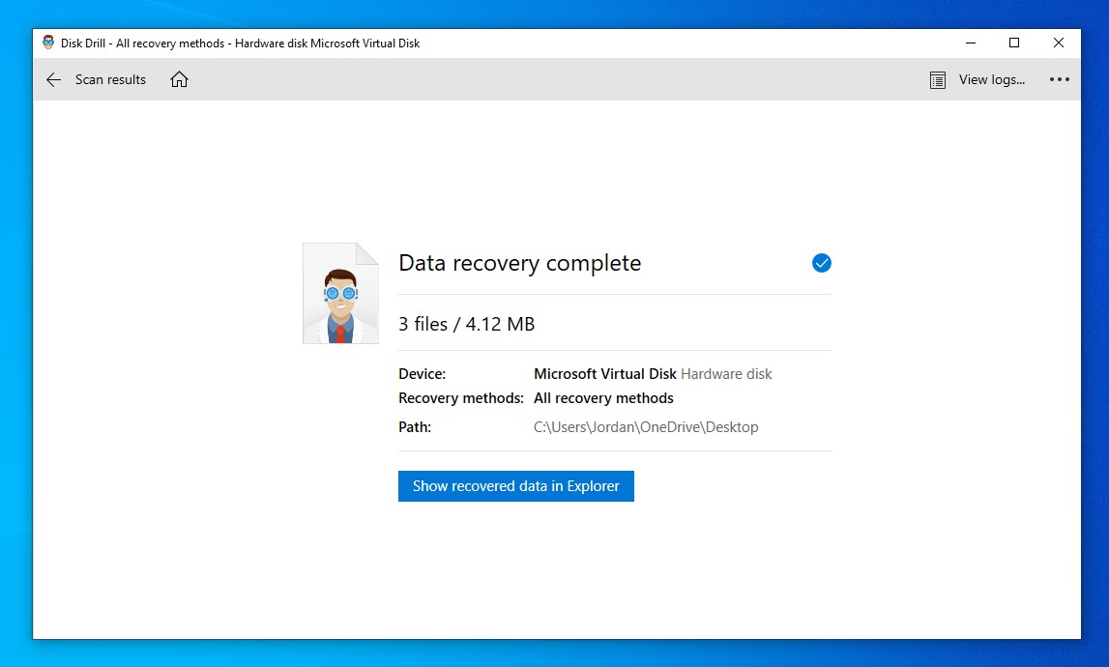Click the blue recovery complete checkmark
The height and width of the screenshot is (667, 1109).
821,263
